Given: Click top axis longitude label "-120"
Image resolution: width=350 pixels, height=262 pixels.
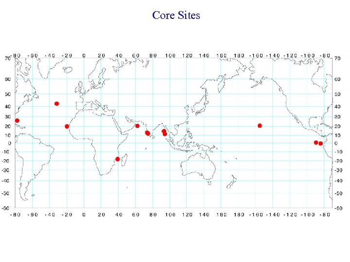Looking at the screenshot, I should tap(290, 55).
